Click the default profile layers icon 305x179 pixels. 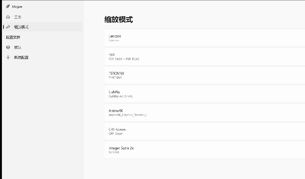[x=8, y=47]
